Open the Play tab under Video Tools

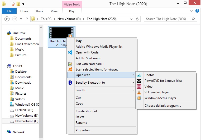coord(72,11)
